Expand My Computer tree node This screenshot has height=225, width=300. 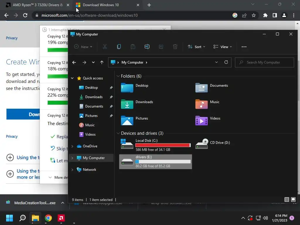pyautogui.click(x=72, y=158)
